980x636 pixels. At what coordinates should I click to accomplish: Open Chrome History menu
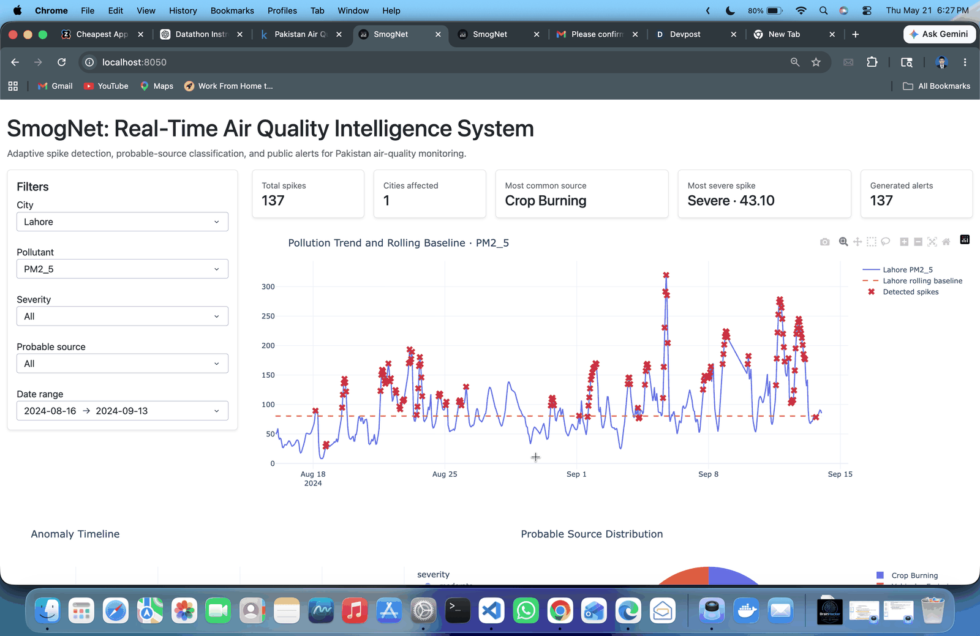click(x=183, y=10)
